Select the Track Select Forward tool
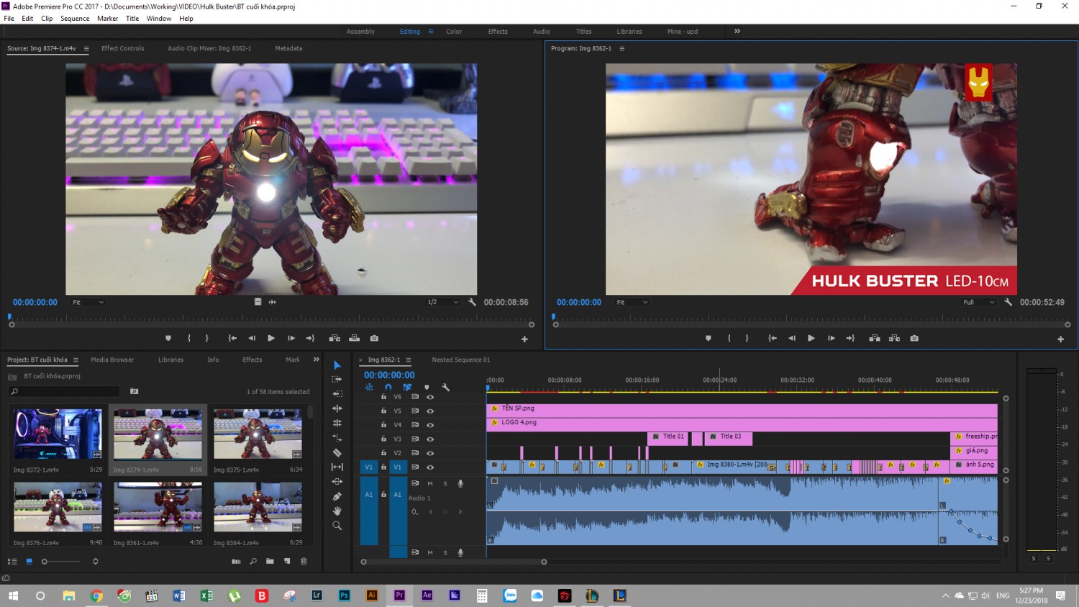Viewport: 1079px width, 607px height. pyautogui.click(x=337, y=379)
